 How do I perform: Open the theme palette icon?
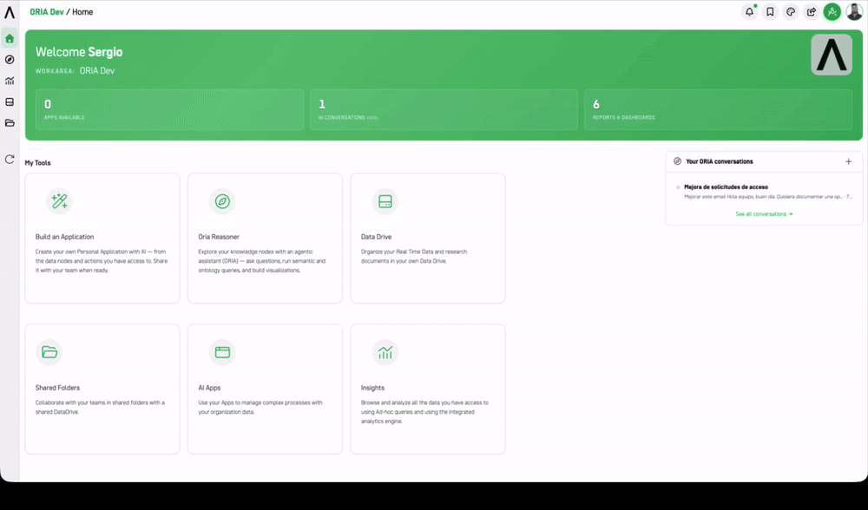(791, 11)
